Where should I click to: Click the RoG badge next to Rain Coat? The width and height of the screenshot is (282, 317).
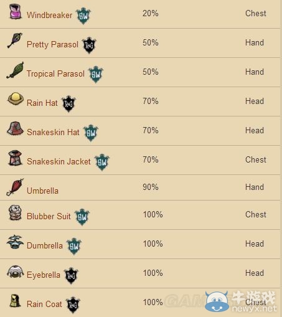pyautogui.click(x=73, y=305)
